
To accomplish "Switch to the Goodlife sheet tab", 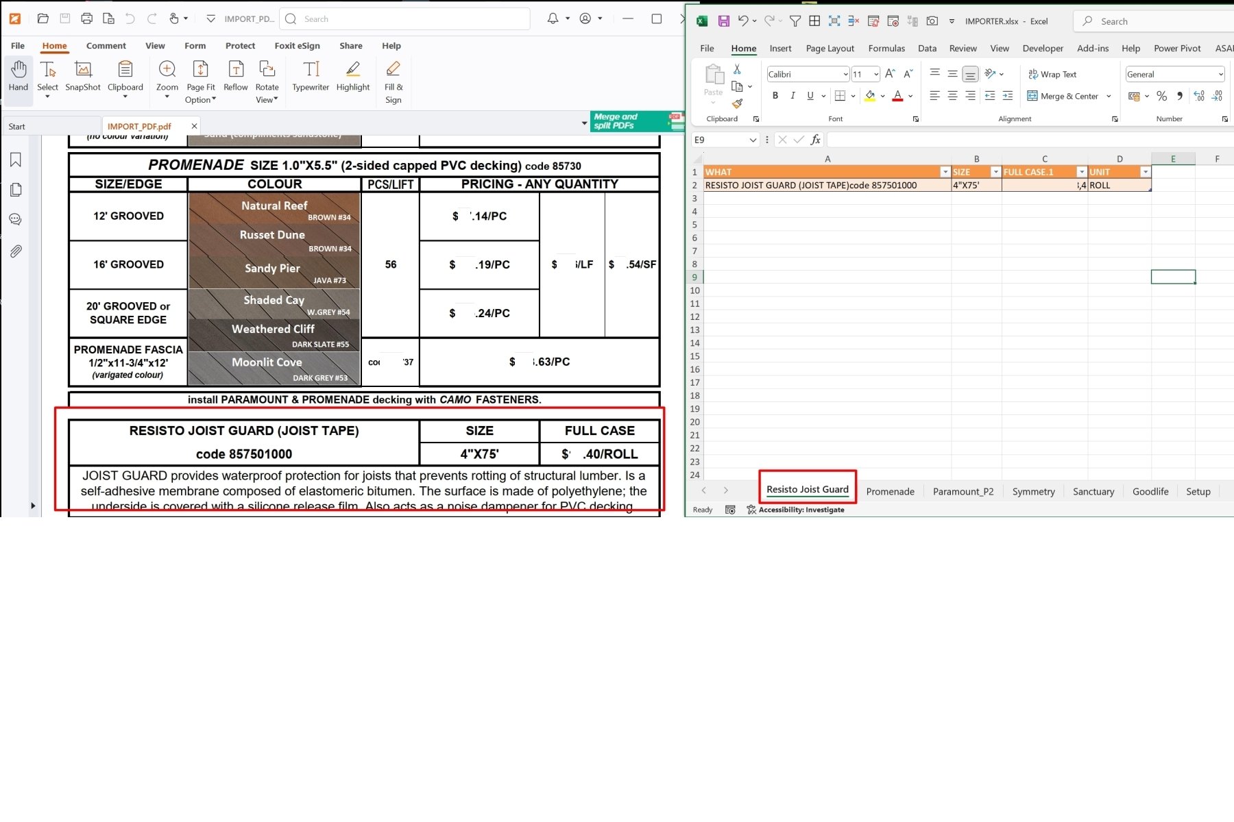I will tap(1150, 491).
